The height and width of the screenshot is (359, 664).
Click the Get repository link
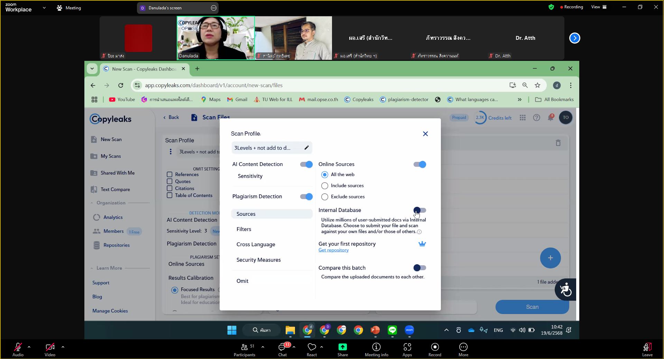333,250
